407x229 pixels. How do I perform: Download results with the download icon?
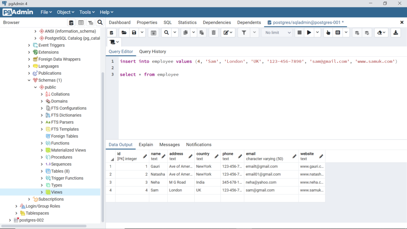coord(395,33)
